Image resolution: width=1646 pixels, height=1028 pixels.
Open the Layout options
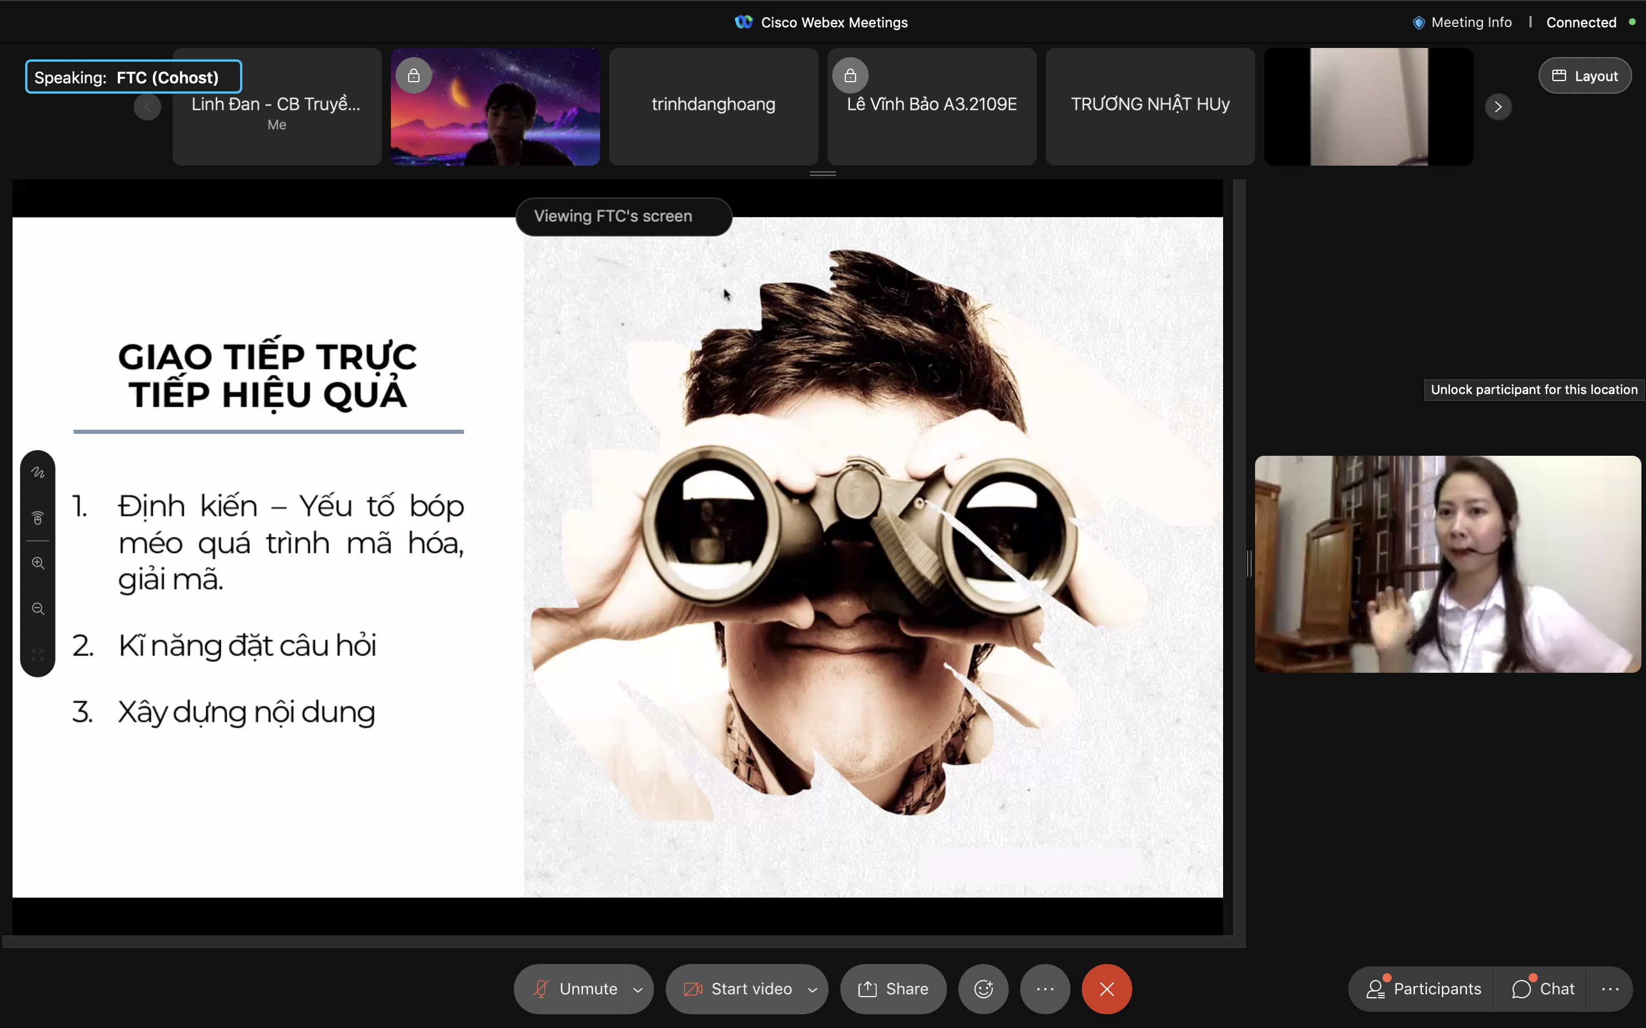pyautogui.click(x=1585, y=76)
